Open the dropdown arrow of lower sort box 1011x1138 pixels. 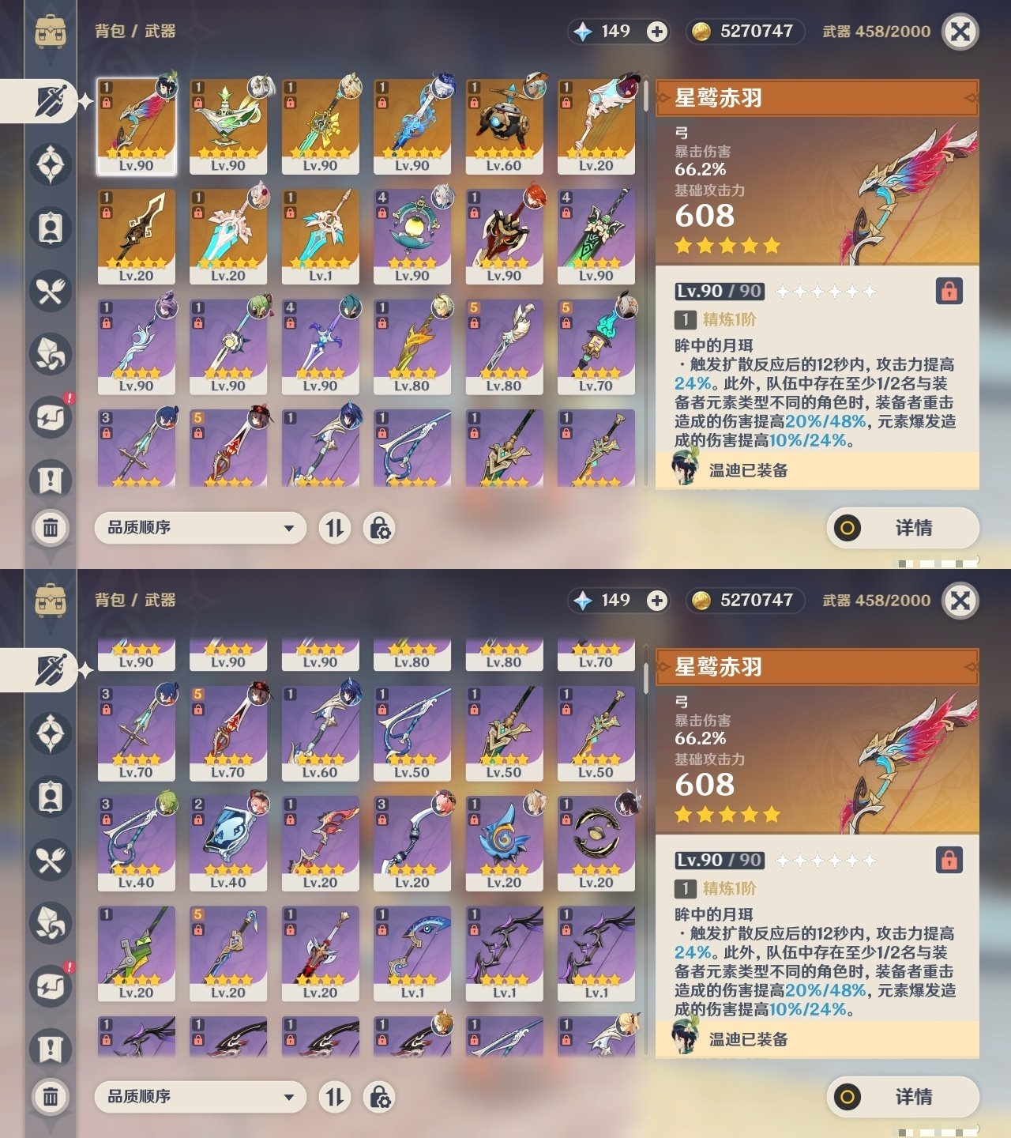click(289, 1097)
